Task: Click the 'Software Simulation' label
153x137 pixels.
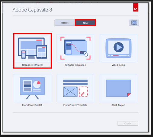Action: pos(75,65)
